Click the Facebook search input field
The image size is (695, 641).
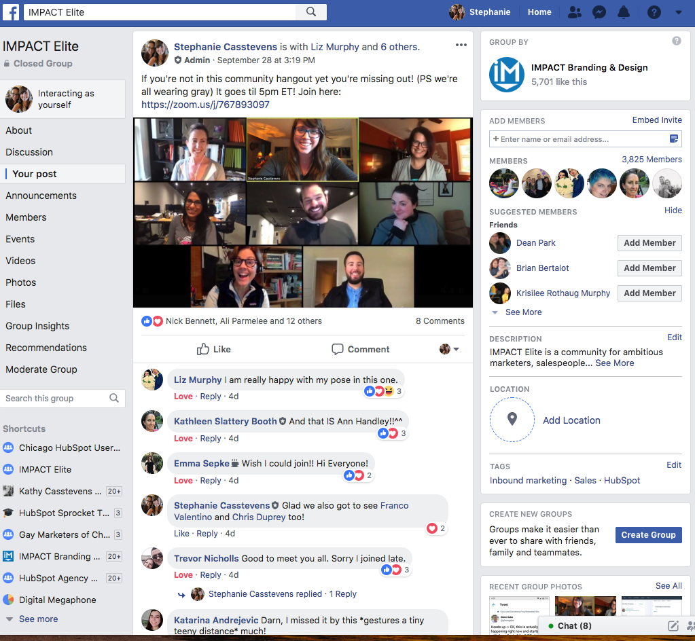point(160,12)
